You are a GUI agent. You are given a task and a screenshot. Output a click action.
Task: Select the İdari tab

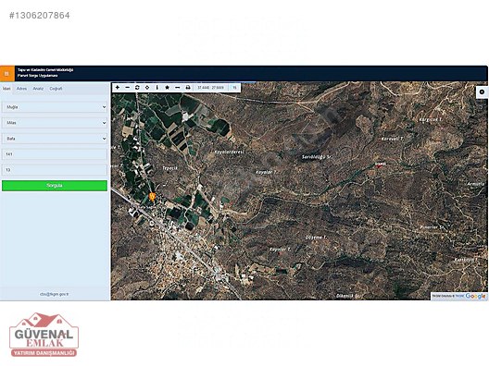pyautogui.click(x=6, y=89)
